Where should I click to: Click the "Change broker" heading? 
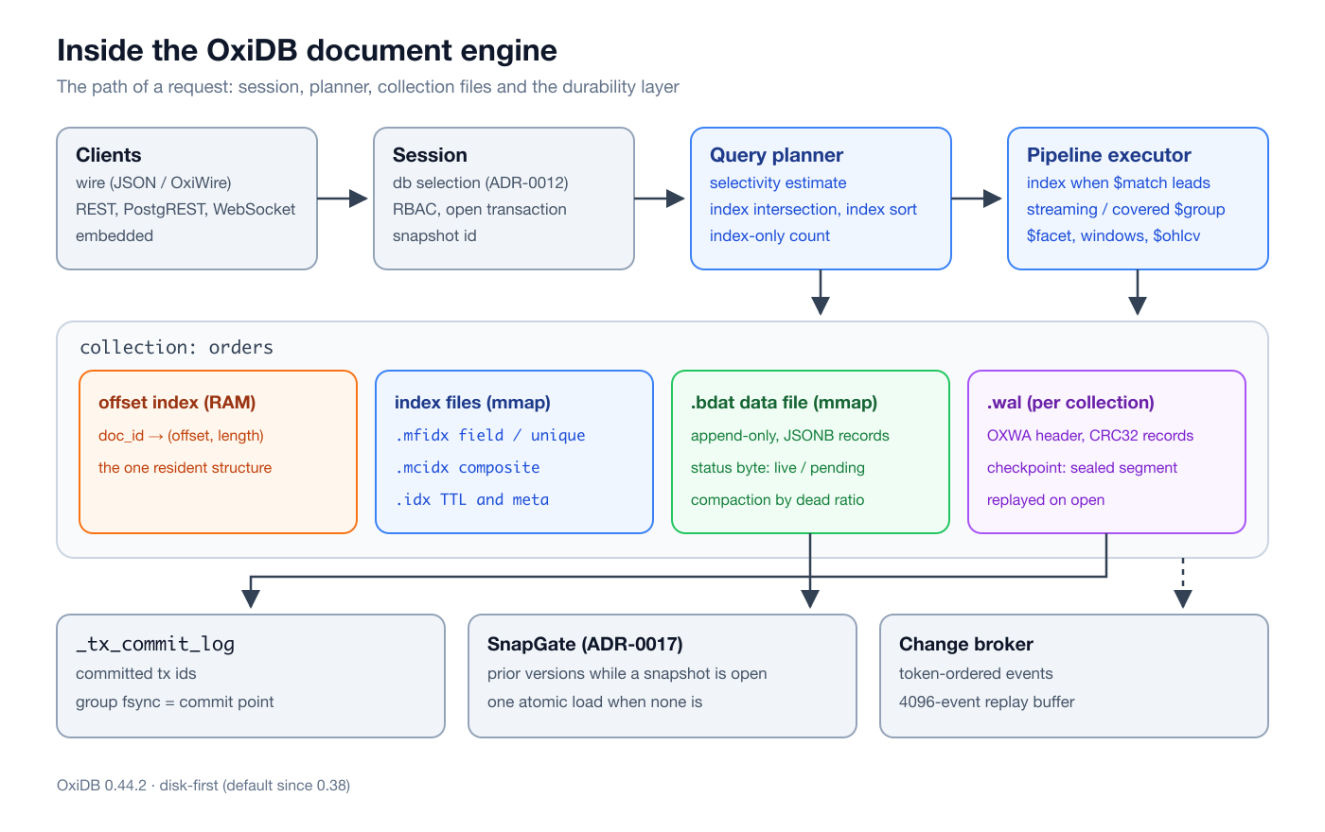(966, 644)
